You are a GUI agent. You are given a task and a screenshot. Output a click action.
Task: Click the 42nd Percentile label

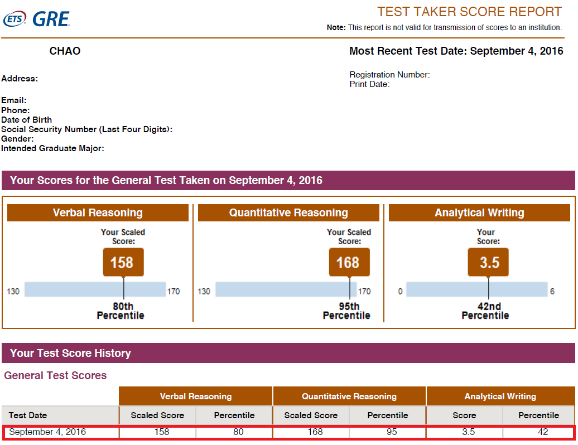click(485, 311)
